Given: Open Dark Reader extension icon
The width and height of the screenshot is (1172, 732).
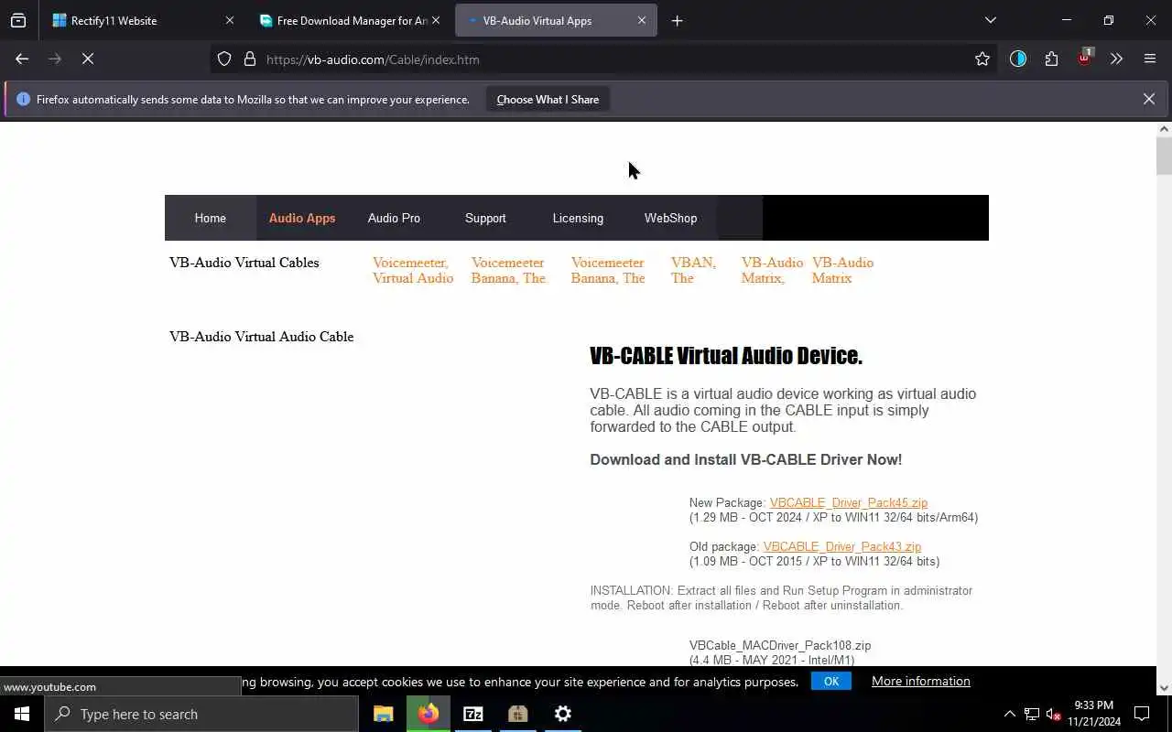Looking at the screenshot, I should click(x=1018, y=59).
